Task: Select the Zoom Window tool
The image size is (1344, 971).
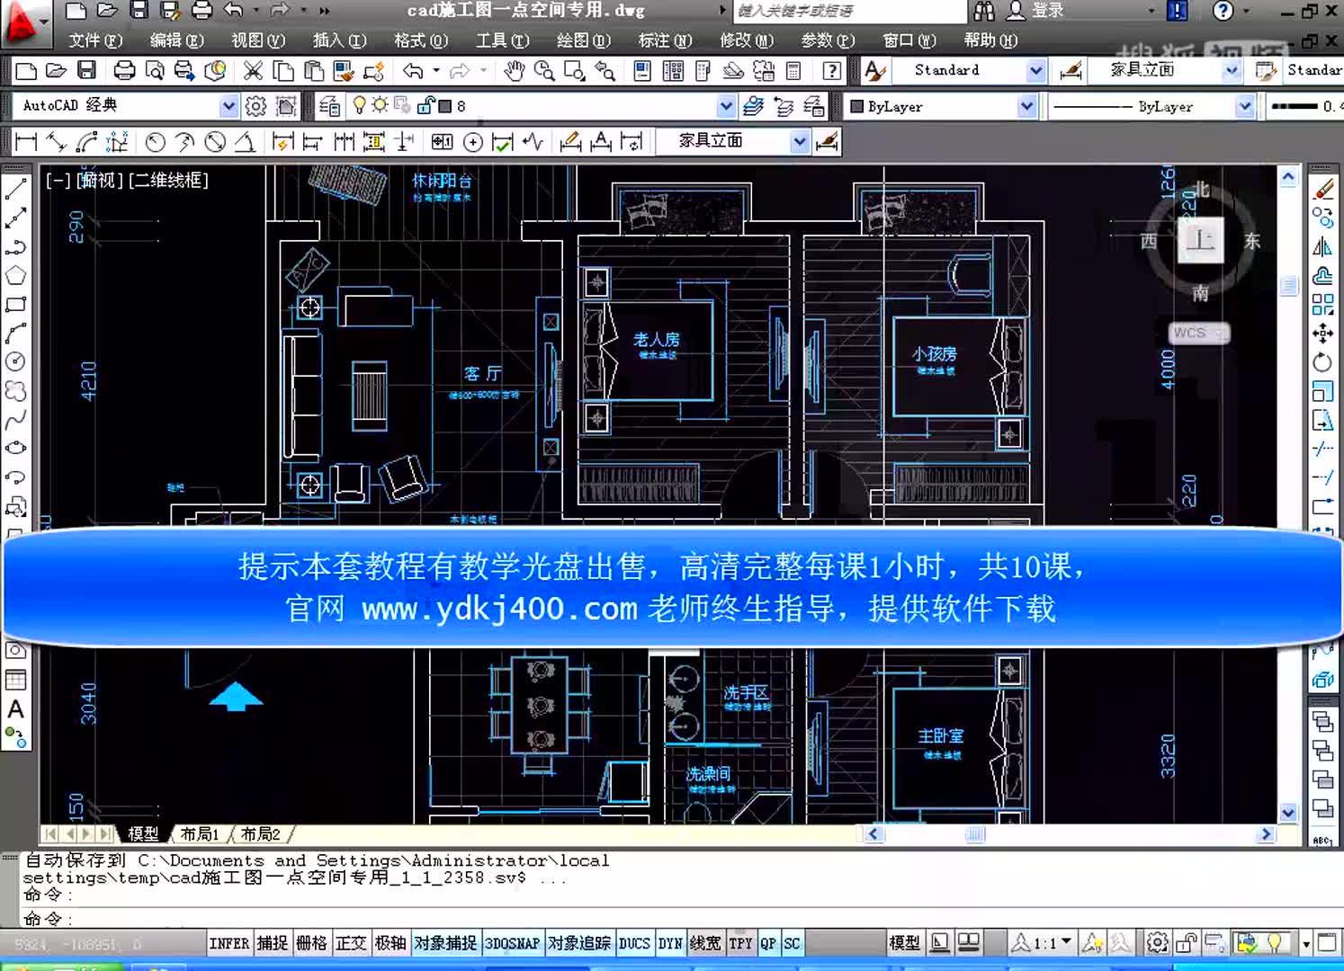Action: (573, 70)
